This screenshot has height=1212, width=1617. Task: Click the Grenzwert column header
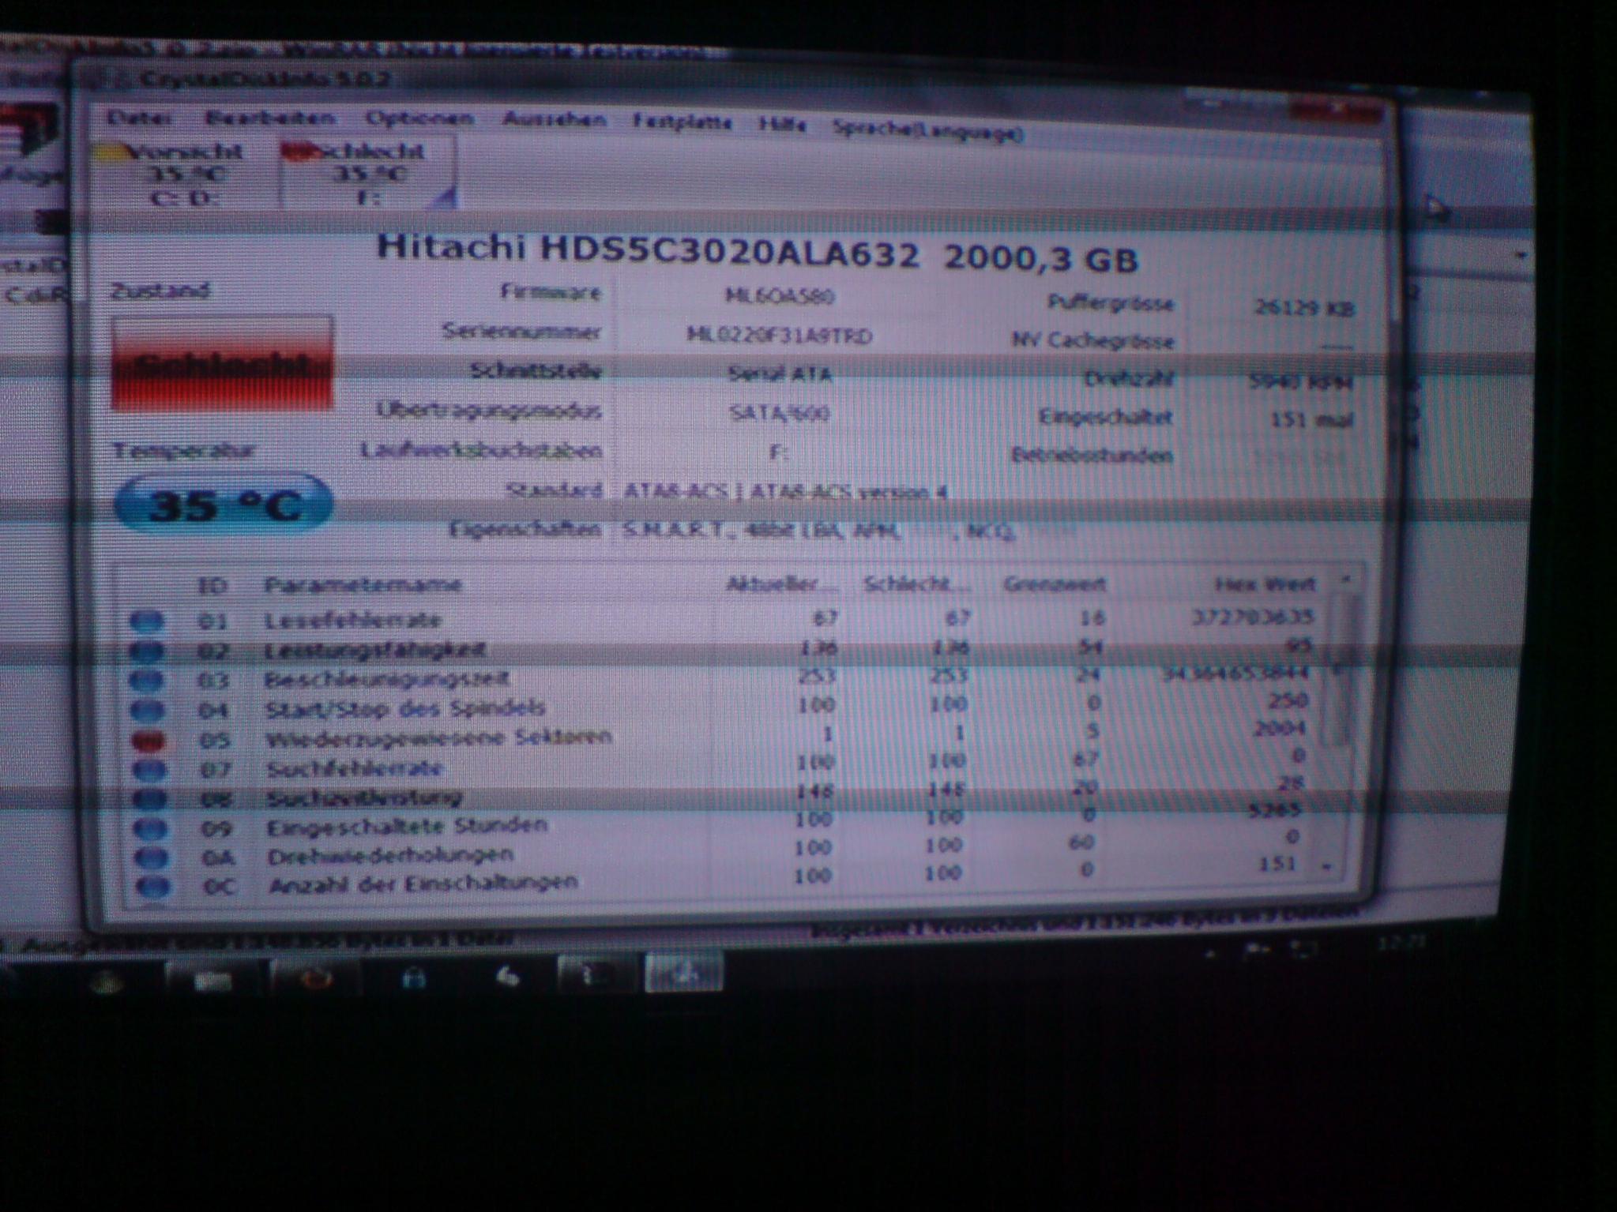1054,585
